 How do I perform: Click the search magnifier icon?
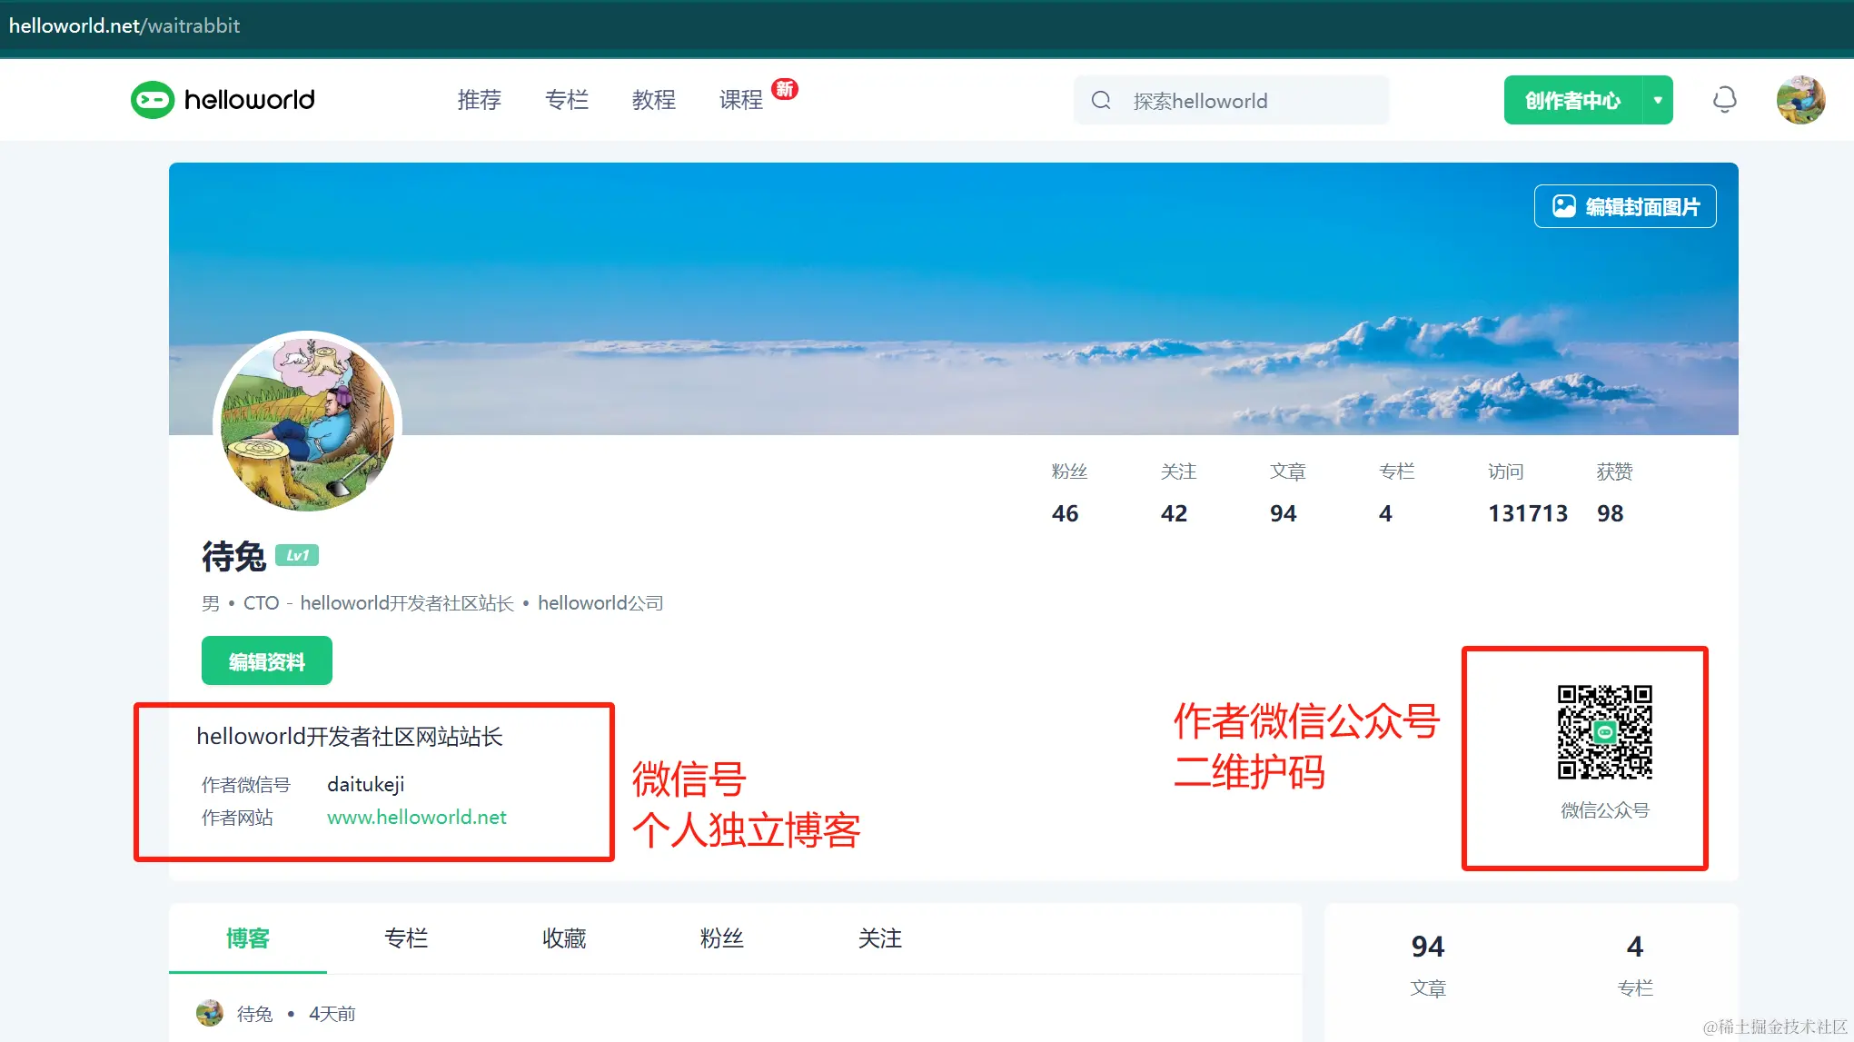1101,100
